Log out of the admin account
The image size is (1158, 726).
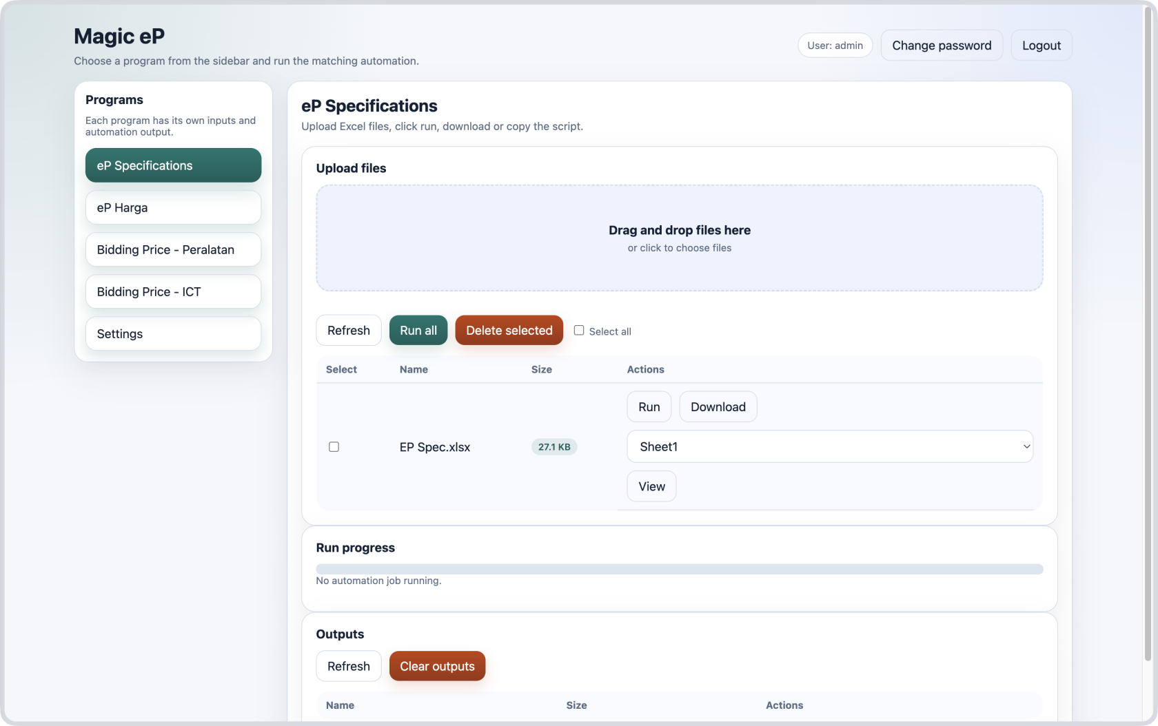(x=1042, y=45)
